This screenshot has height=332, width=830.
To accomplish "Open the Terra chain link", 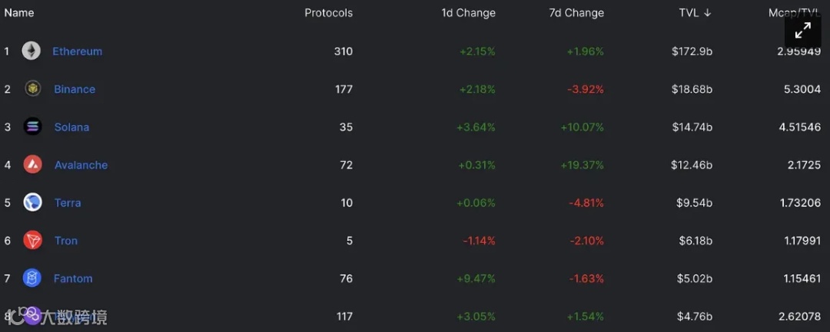I will 68,202.
